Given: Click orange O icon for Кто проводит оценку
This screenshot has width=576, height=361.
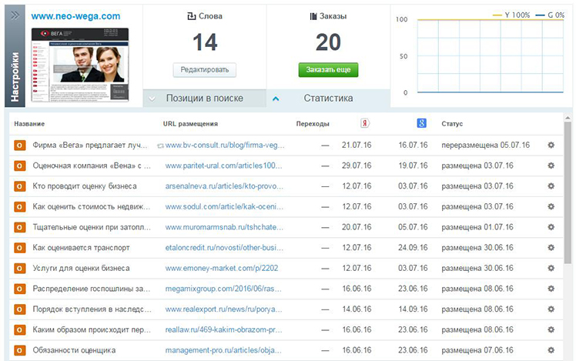Looking at the screenshot, I should click(19, 186).
